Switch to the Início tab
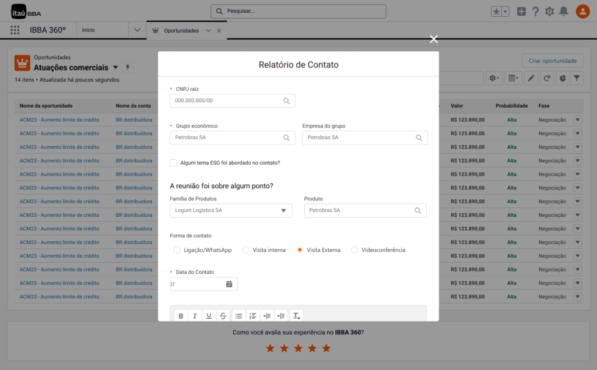 point(89,30)
